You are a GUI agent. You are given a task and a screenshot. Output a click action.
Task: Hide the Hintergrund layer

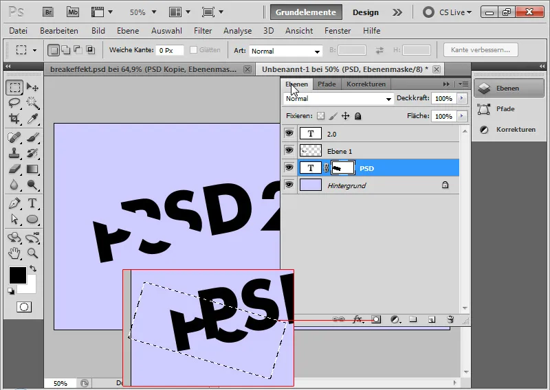(289, 185)
